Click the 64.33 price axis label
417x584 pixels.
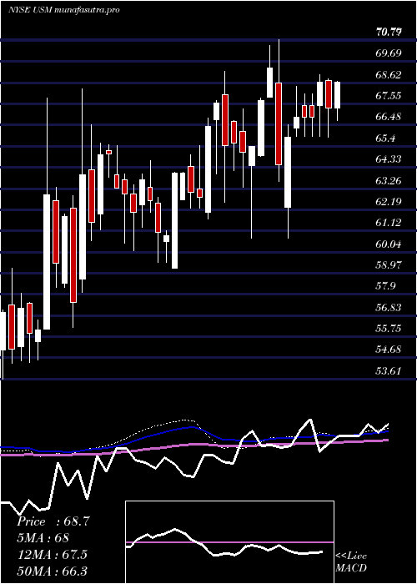[x=389, y=159]
